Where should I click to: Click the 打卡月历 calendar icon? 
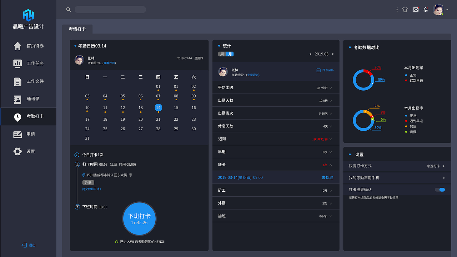point(318,70)
